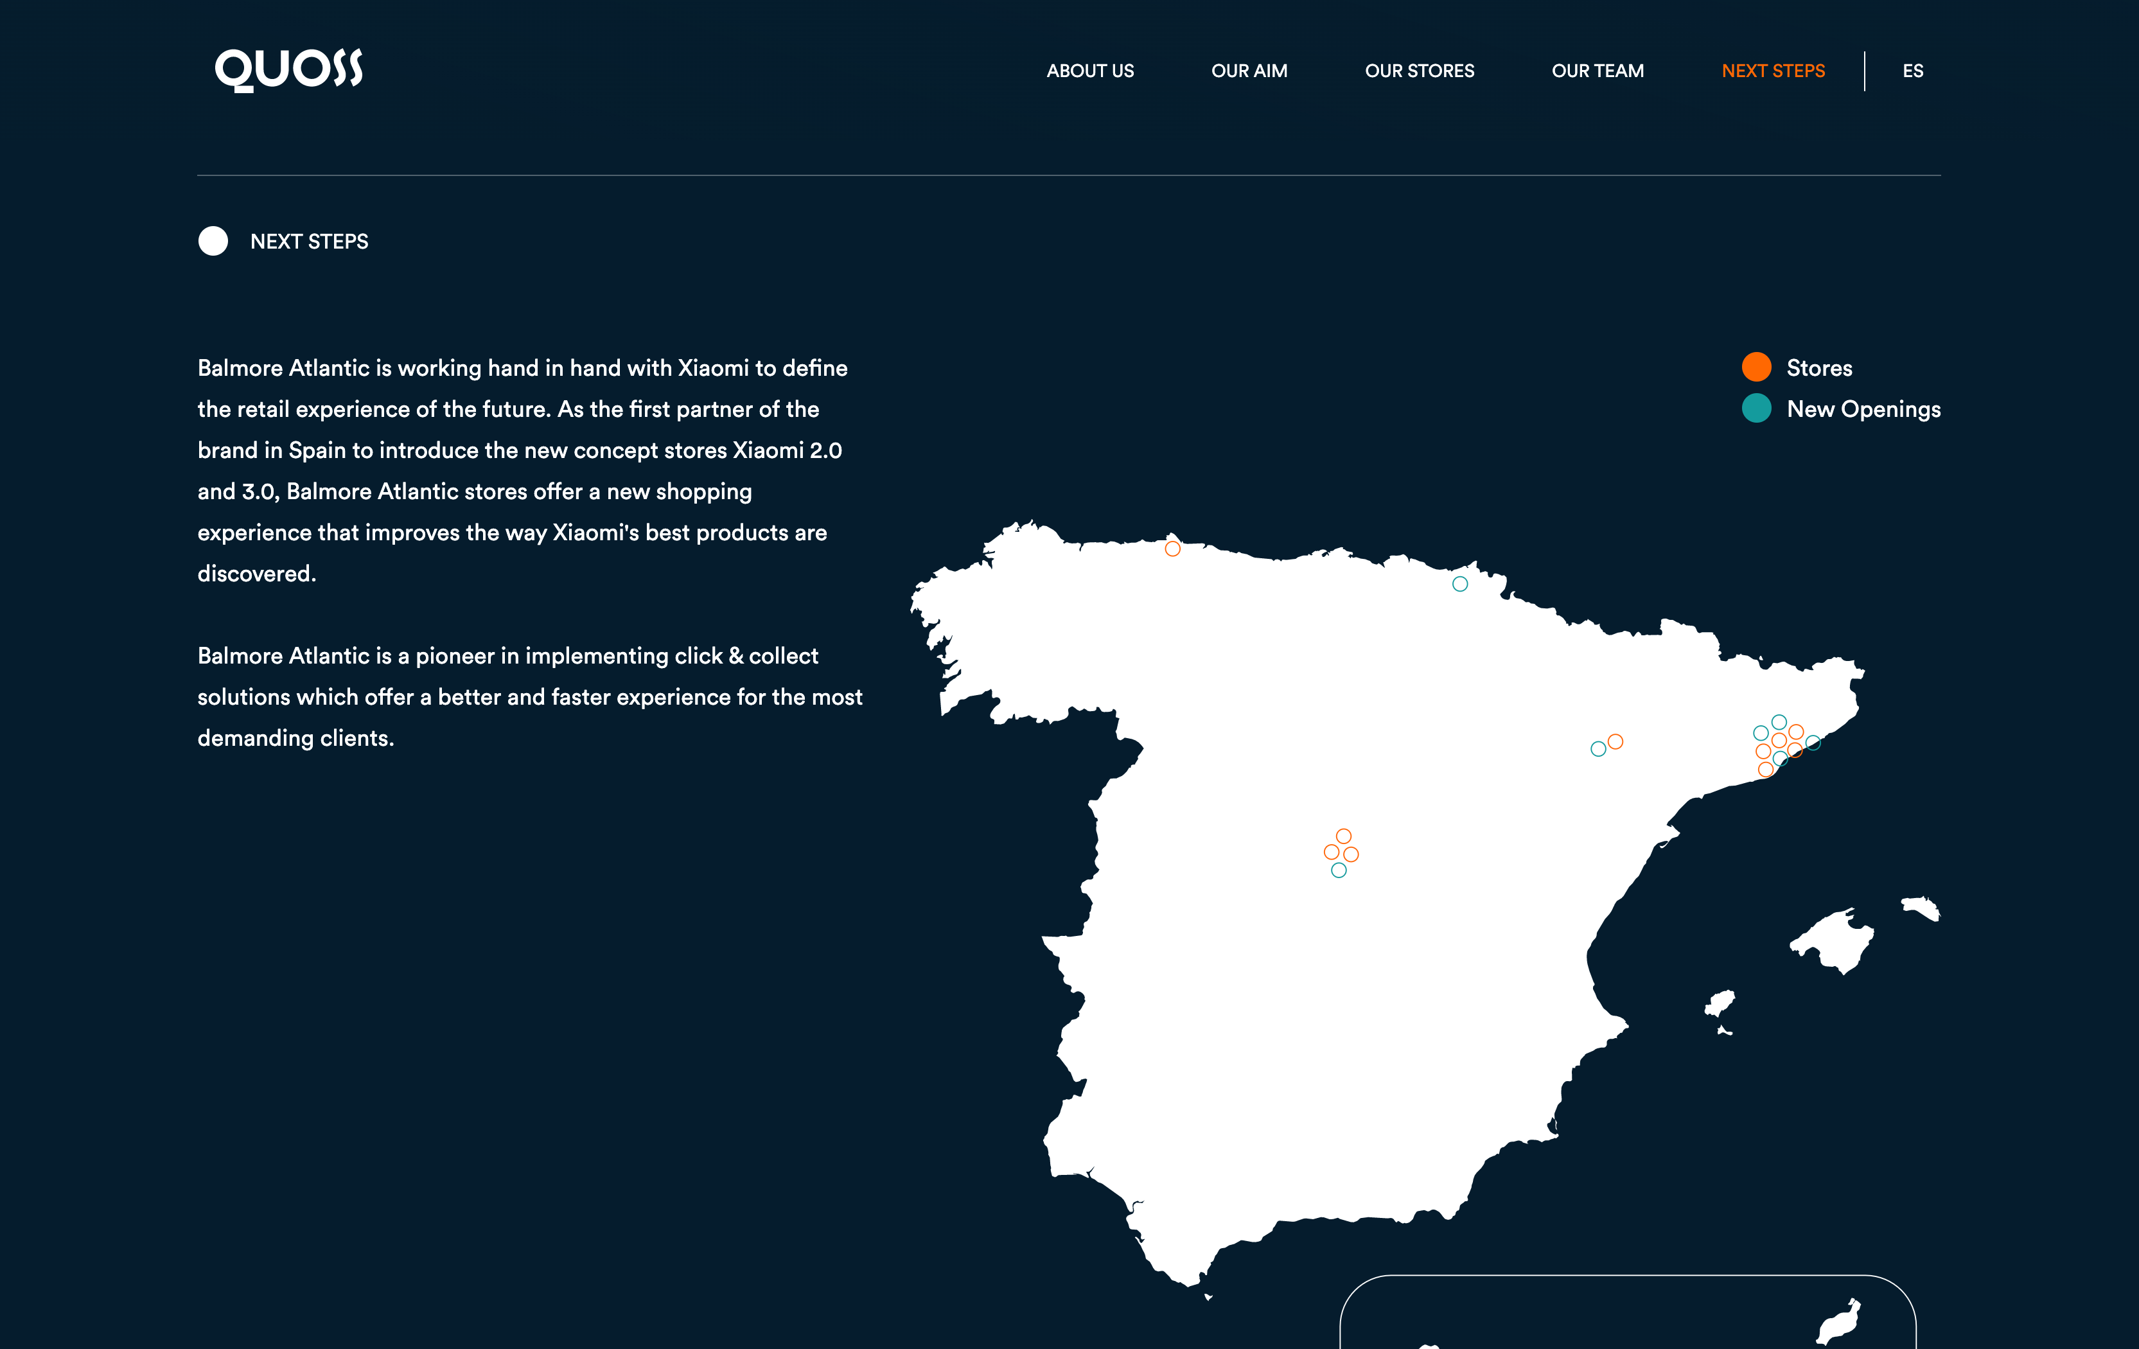Click the orange marker in the Zaragoza pair
This screenshot has height=1349, width=2139.
(1615, 741)
